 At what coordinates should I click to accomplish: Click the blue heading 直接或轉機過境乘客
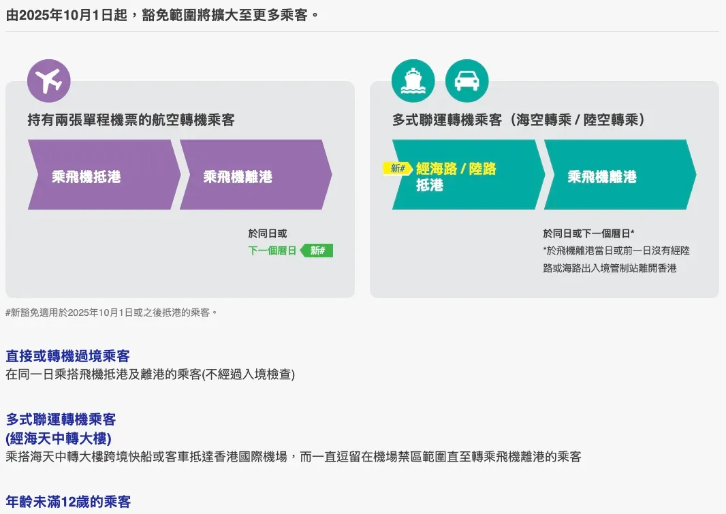67,356
